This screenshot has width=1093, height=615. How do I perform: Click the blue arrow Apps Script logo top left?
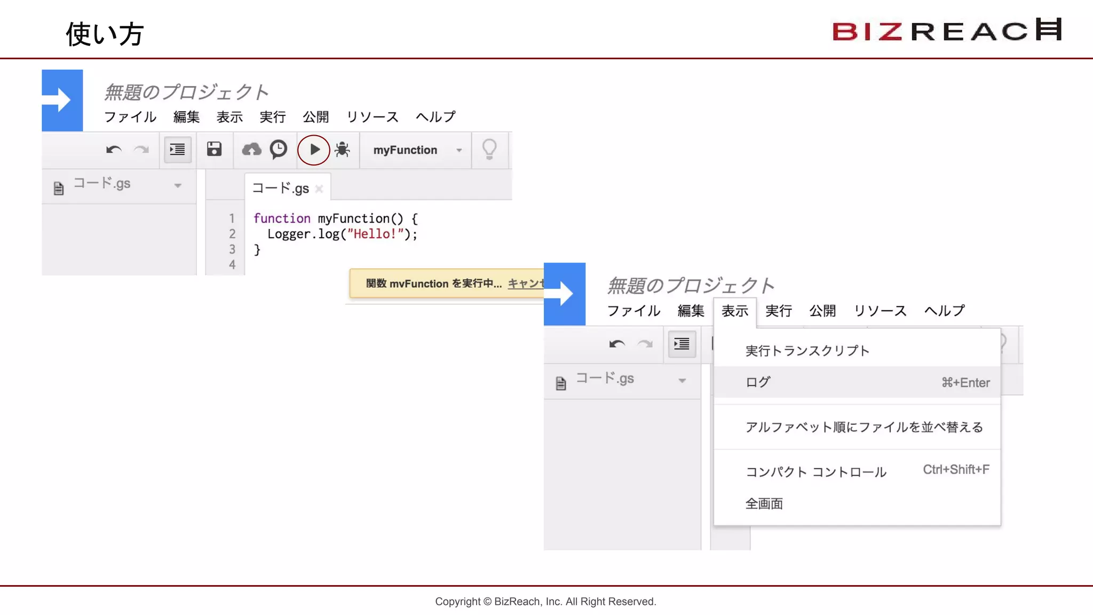[62, 100]
